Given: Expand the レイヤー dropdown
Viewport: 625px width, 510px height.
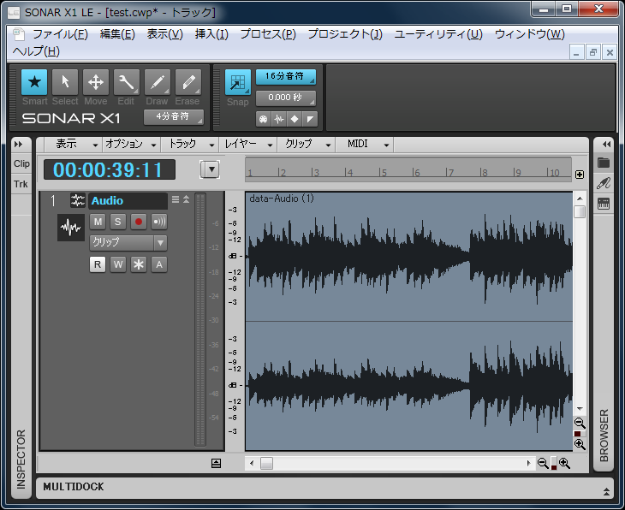Looking at the screenshot, I should (x=248, y=145).
